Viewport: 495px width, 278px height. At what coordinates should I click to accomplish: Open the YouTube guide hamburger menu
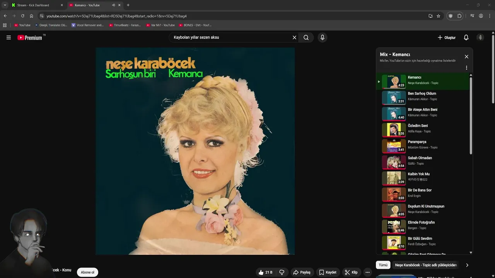coord(9,37)
